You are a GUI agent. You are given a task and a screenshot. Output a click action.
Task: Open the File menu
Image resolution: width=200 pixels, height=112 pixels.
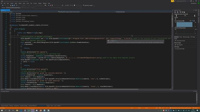pos(1,3)
